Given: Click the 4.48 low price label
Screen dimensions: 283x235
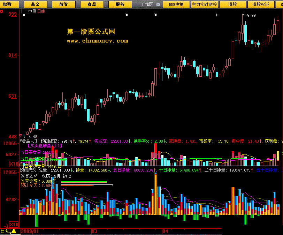Looking at the screenshot, I should (33, 137).
